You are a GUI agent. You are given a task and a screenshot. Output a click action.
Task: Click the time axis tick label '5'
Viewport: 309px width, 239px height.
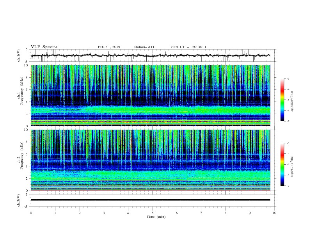pyautogui.click(x=153, y=213)
